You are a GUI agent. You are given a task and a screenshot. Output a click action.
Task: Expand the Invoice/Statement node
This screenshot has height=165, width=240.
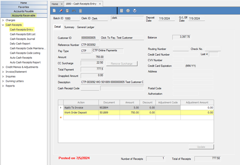pos(3,72)
